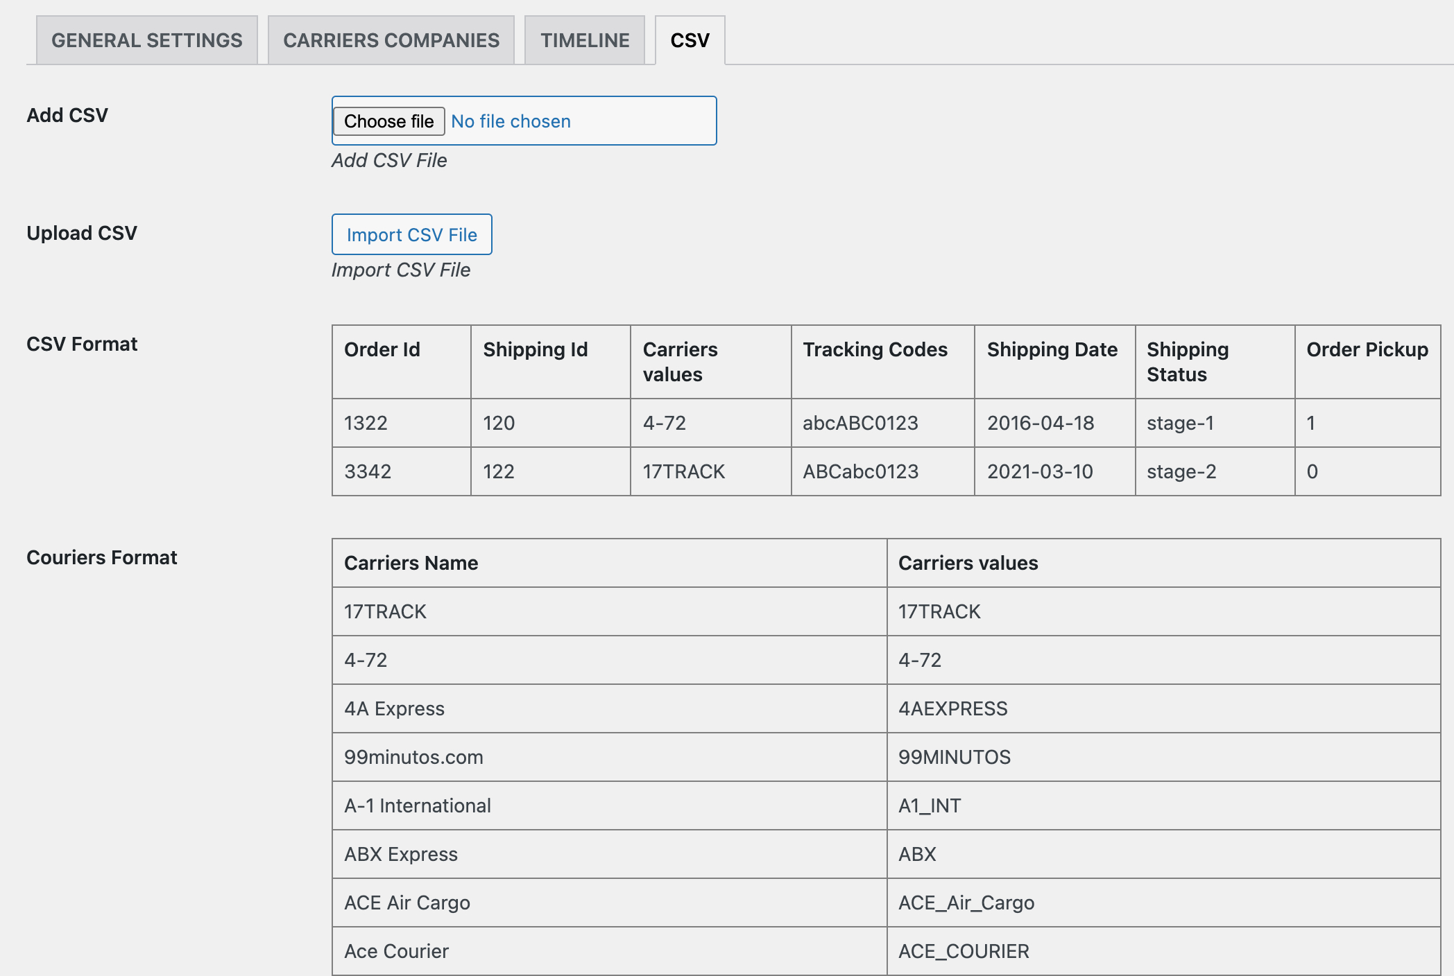Click the A-1 International carrier entry
This screenshot has width=1454, height=976.
click(417, 805)
